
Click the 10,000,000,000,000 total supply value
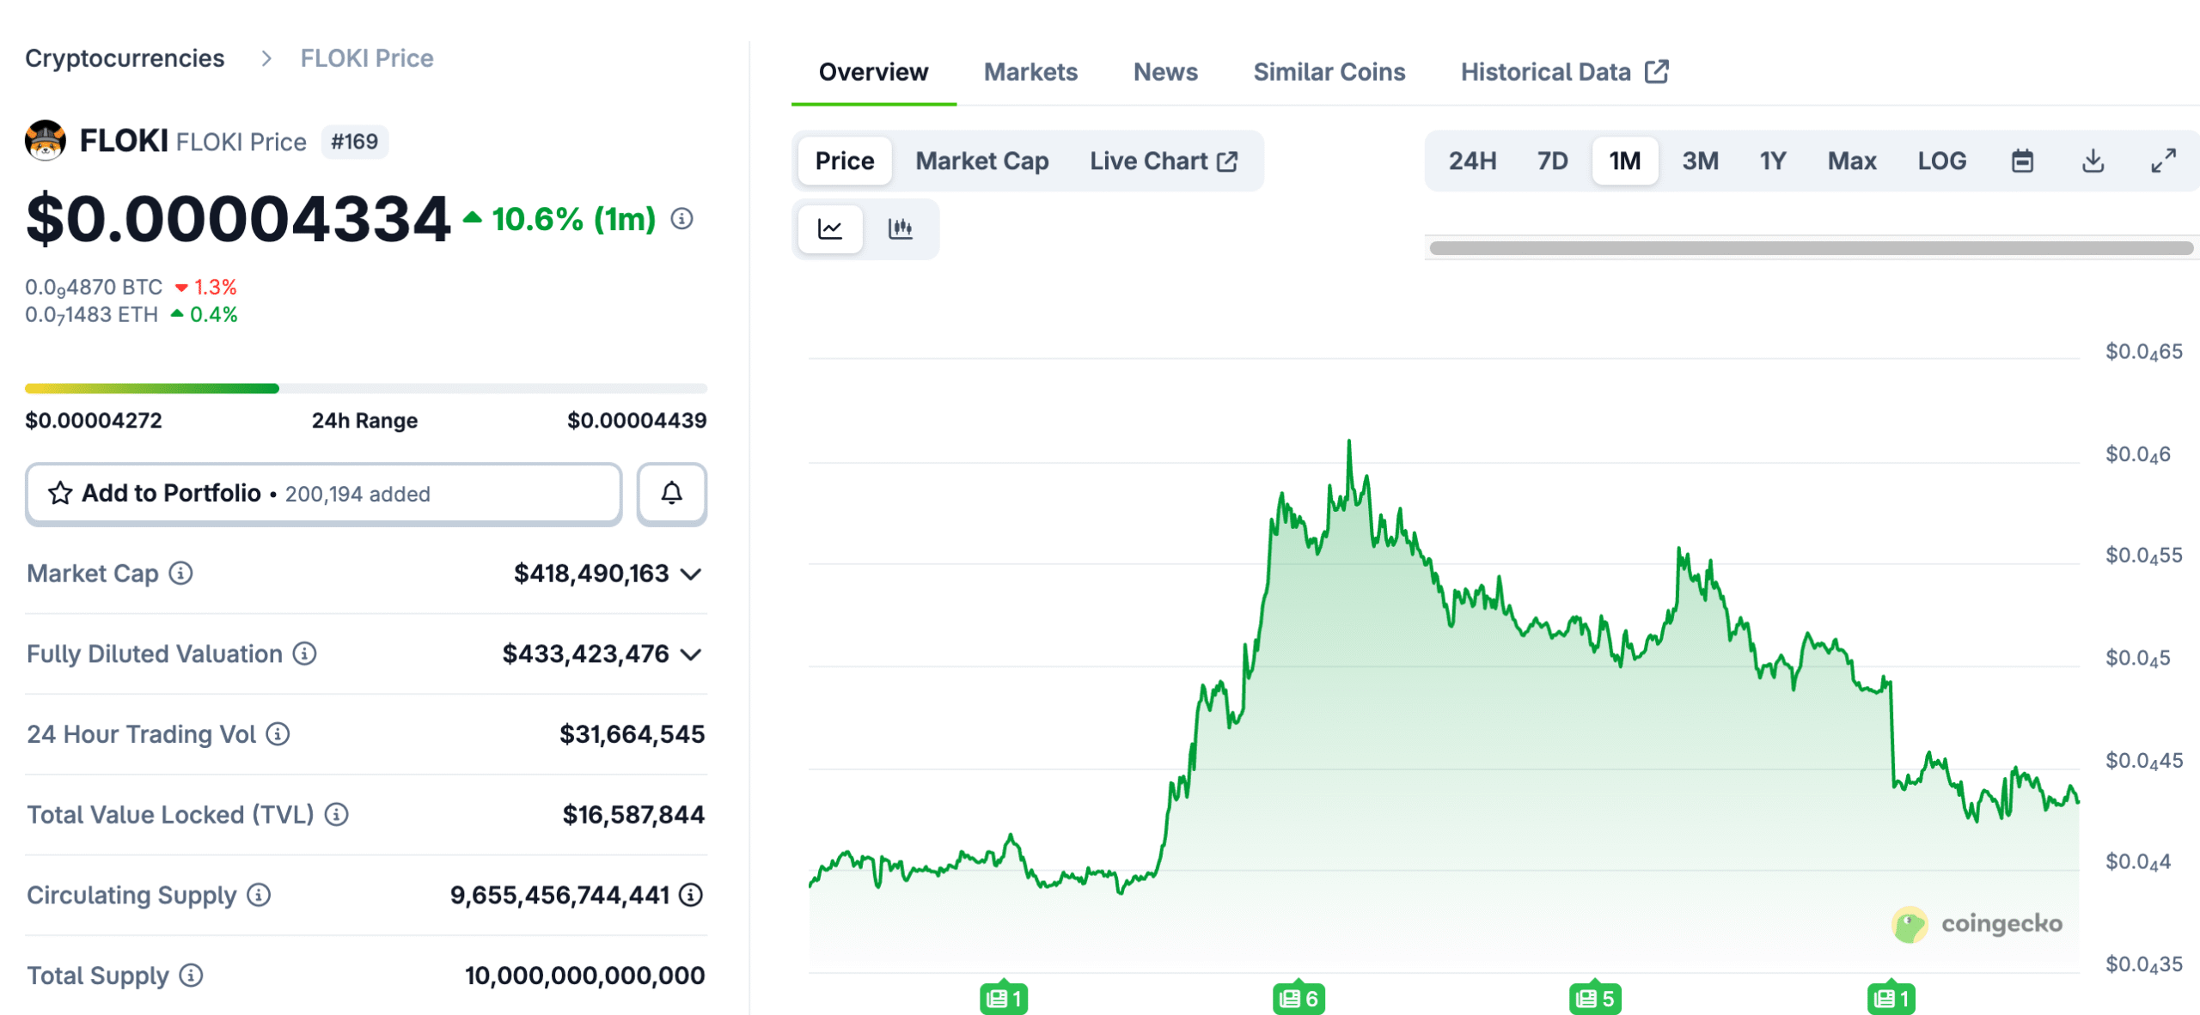coord(584,975)
